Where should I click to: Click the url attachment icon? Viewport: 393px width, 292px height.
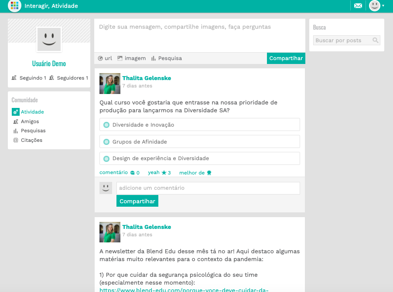[100, 58]
